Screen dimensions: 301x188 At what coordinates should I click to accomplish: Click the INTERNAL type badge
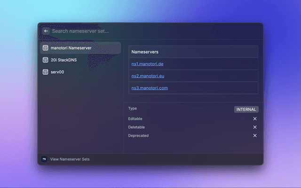[x=246, y=110]
